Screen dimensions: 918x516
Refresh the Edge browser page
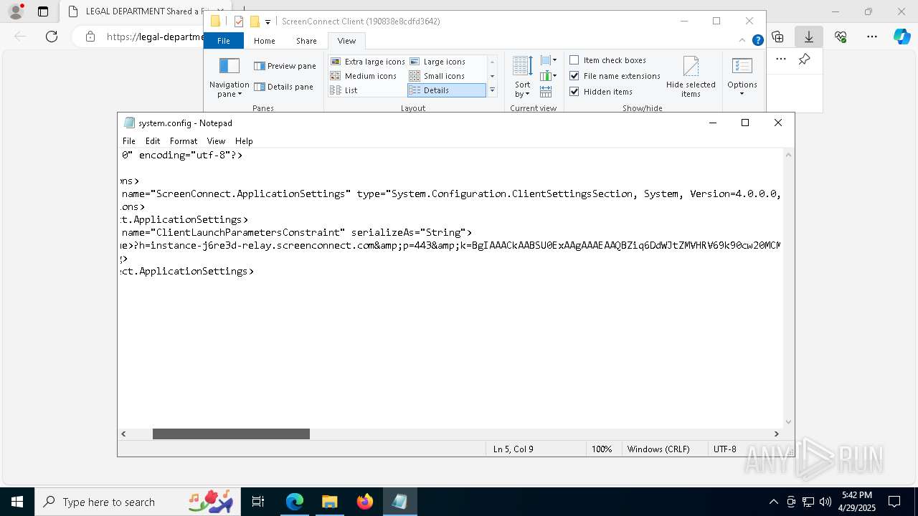tap(52, 37)
